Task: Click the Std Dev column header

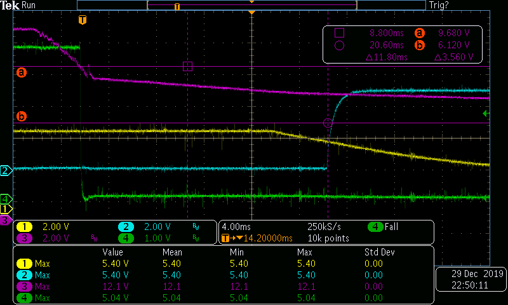Action: click(x=379, y=252)
